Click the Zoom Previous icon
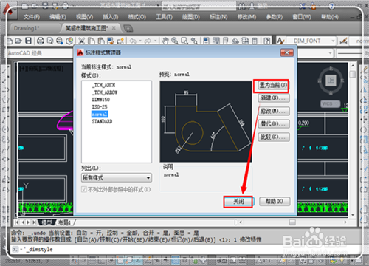Screen dimensions: 369x266 [194, 41]
